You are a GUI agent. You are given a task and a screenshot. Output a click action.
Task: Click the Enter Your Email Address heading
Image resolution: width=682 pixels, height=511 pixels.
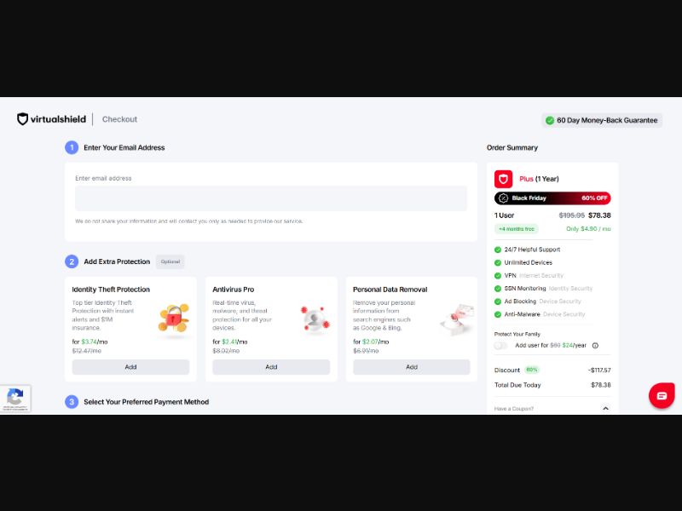pos(124,147)
